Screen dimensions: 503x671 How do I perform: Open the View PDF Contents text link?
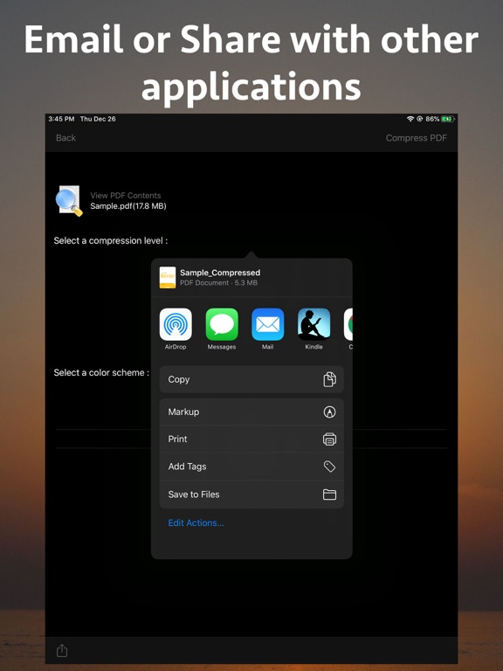[x=126, y=196]
